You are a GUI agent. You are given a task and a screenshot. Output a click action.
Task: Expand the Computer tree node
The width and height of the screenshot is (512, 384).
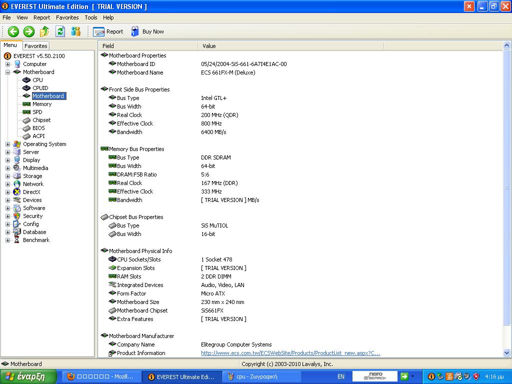(7, 64)
